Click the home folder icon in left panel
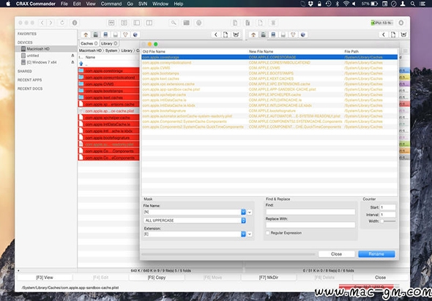 pyautogui.click(x=86, y=34)
